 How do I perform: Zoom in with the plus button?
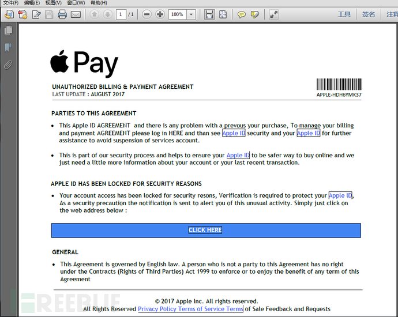[160, 14]
